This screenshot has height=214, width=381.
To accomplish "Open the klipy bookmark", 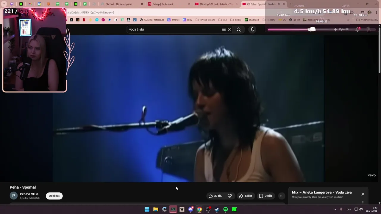I will coord(188,20).
